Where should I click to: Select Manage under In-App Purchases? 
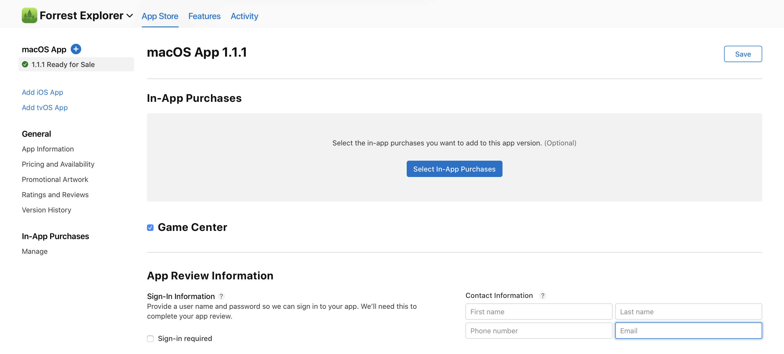[34, 251]
